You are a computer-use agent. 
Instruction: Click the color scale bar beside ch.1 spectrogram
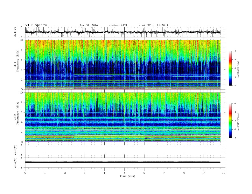(230, 68)
